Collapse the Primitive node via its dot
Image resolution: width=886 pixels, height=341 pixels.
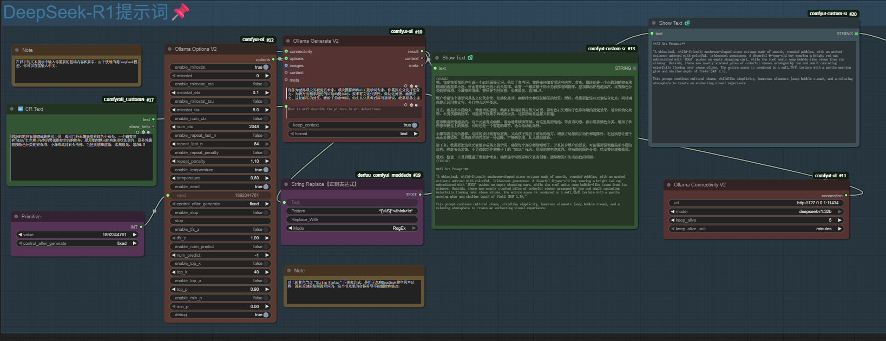pos(16,217)
